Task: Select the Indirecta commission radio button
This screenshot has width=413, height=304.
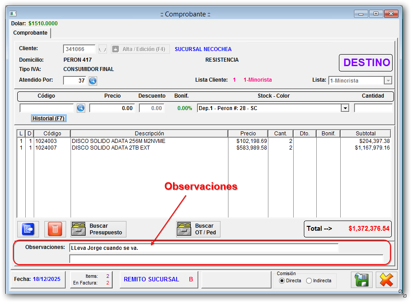Action: [x=309, y=280]
